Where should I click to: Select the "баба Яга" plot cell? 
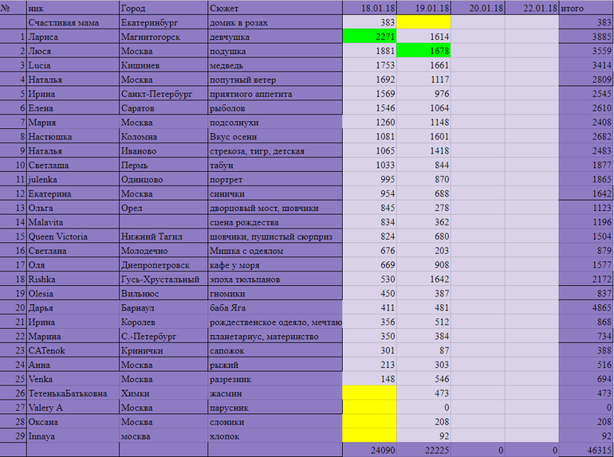(274, 307)
